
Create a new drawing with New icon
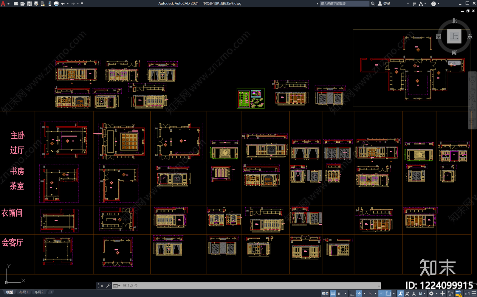pos(16,4)
